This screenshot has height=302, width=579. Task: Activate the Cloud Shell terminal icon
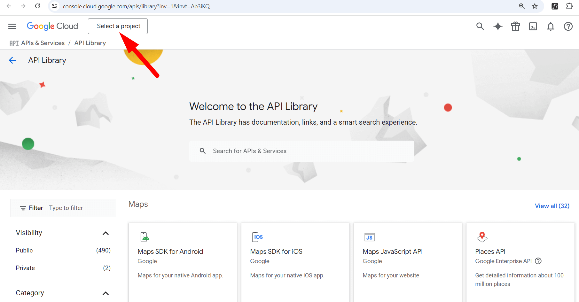533,26
